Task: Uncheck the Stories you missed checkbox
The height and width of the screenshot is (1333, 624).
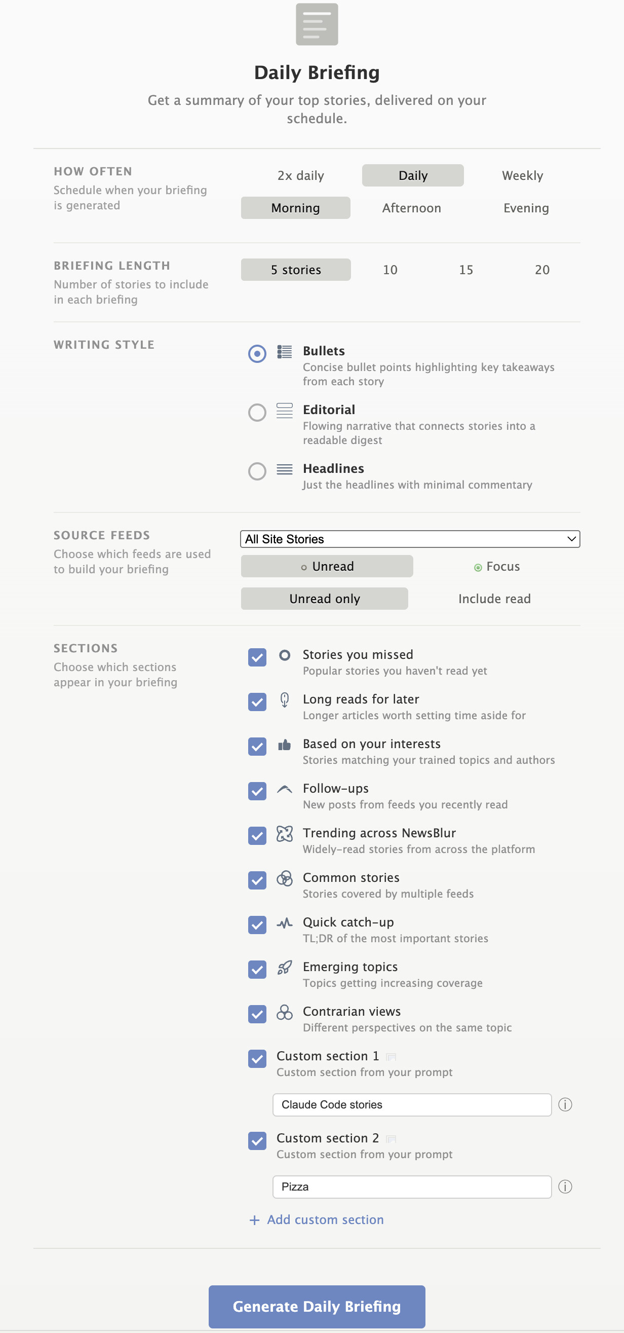Action: [257, 657]
